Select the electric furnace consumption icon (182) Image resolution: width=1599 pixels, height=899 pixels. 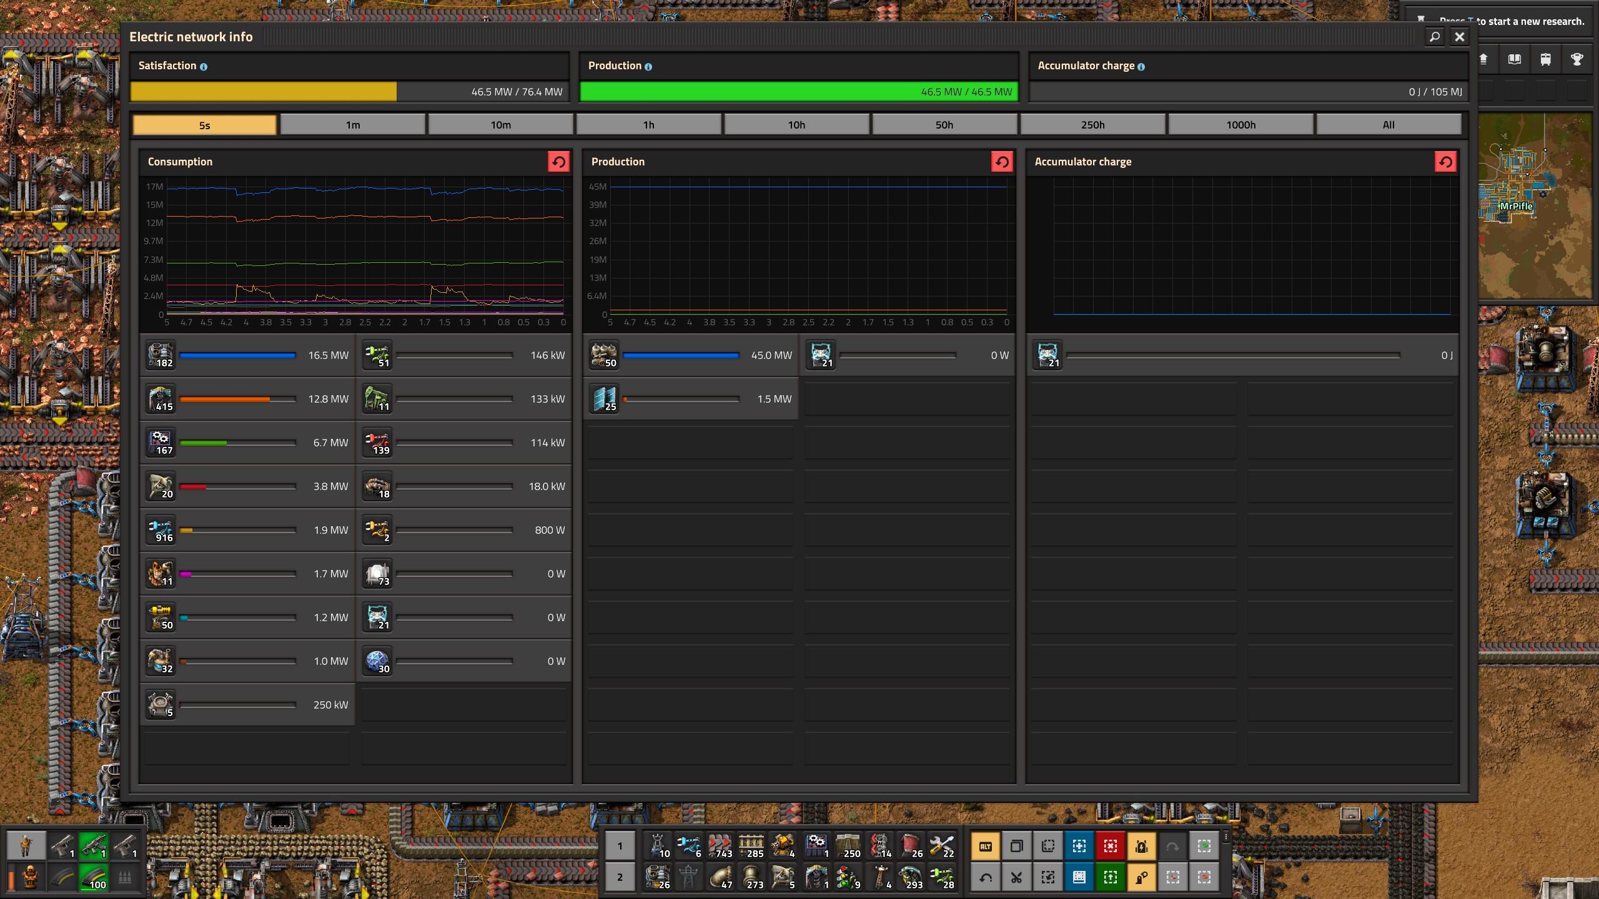pyautogui.click(x=161, y=355)
